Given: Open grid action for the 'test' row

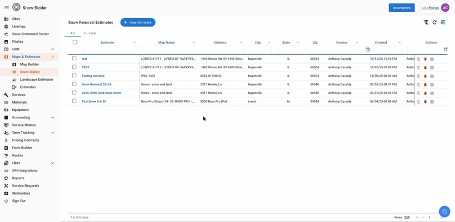Looking at the screenshot, I should [x=432, y=59].
